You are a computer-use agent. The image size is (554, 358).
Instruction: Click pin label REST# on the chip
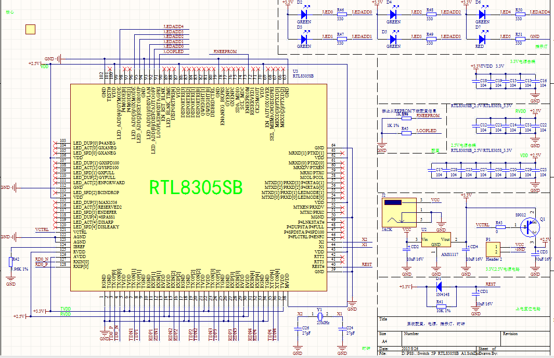[318, 266]
